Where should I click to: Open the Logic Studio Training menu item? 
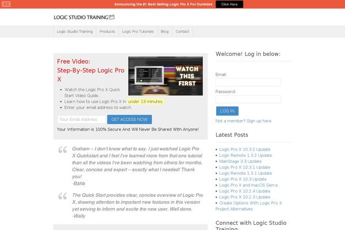pos(75,32)
